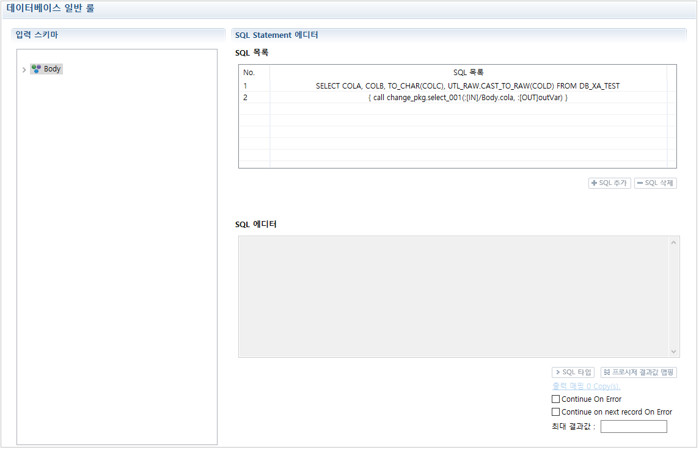
Task: Enable the Continue On Error option
Action: [x=556, y=399]
